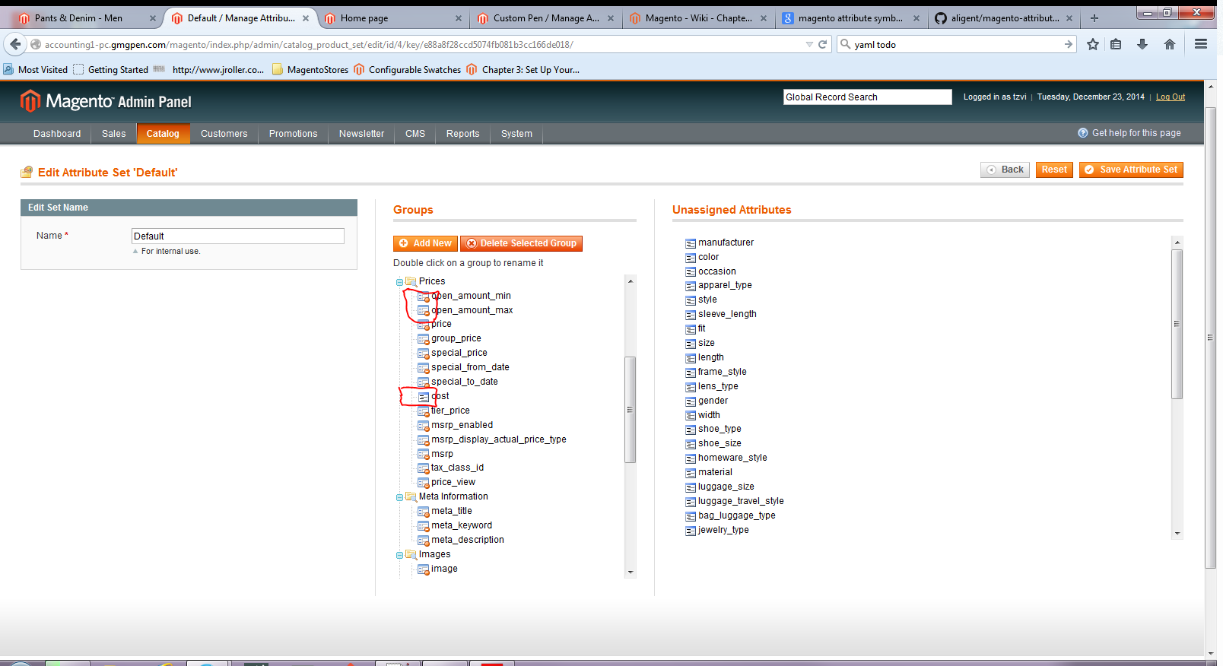Viewport: 1223px width, 666px height.
Task: Bookmark this page with the star icon
Action: tap(1093, 44)
